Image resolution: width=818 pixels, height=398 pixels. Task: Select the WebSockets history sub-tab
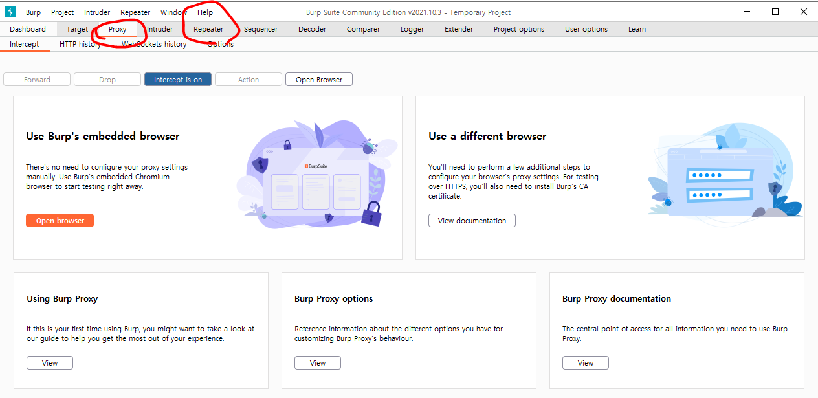pyautogui.click(x=154, y=44)
